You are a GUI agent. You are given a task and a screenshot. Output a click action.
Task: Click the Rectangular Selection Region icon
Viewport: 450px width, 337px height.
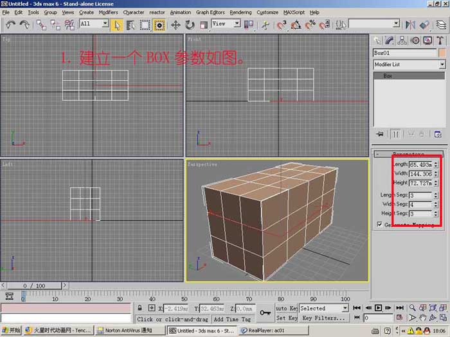pyautogui.click(x=145, y=25)
